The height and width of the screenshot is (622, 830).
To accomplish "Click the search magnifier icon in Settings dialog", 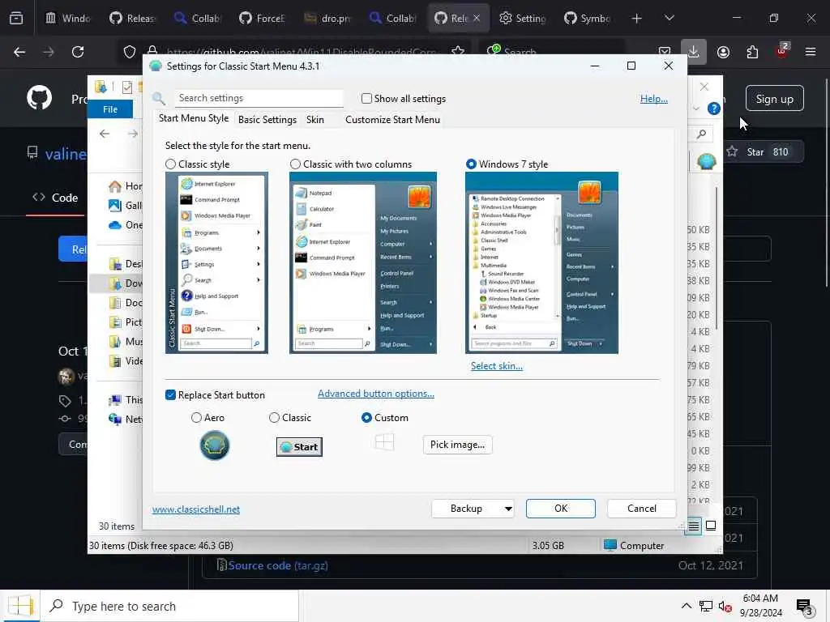I will point(158,98).
